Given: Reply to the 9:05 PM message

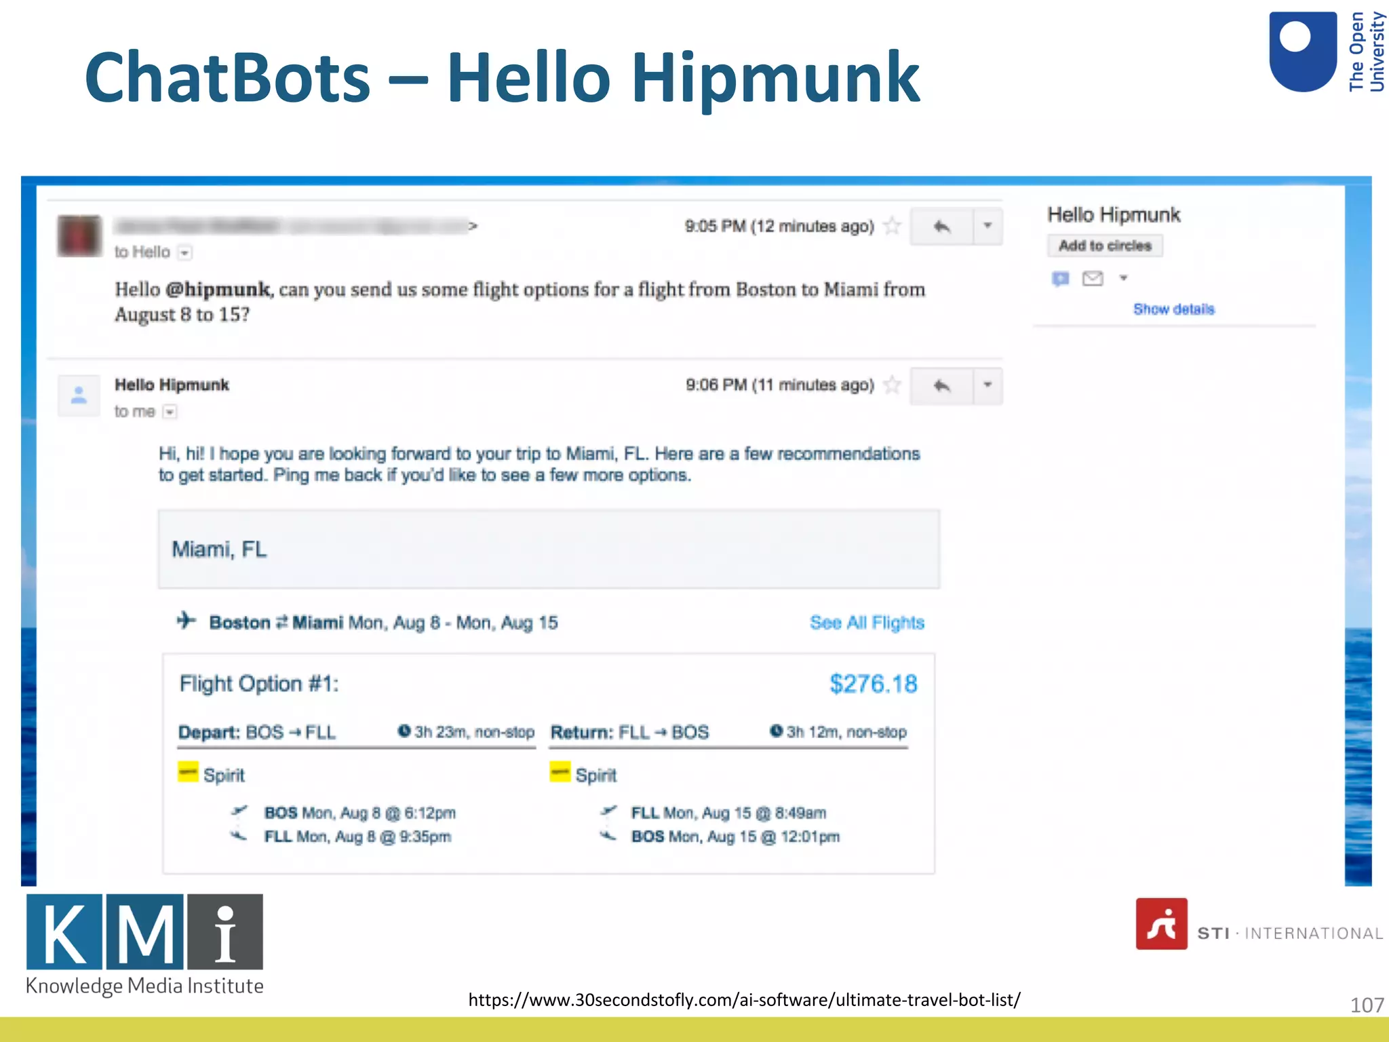Looking at the screenshot, I should 941,227.
